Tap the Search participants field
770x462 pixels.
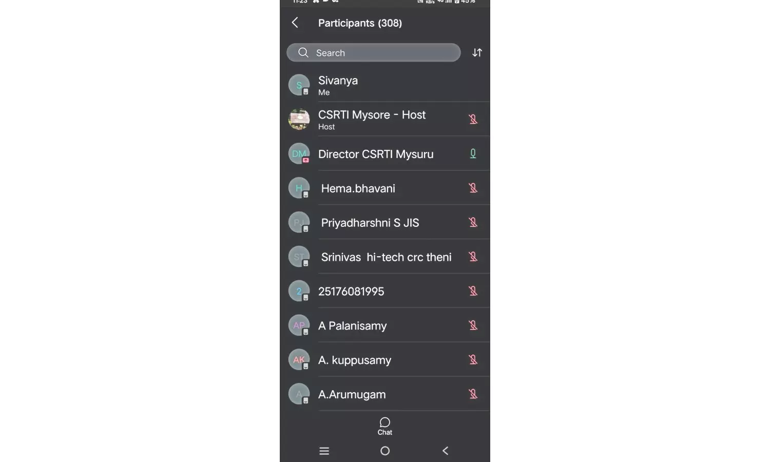373,53
